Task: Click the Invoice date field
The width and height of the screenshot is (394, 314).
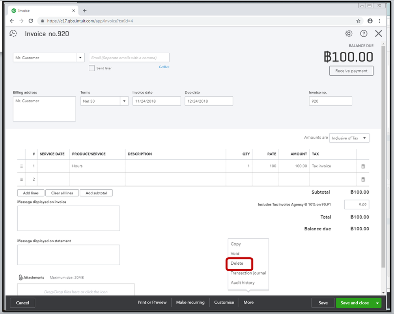Action: (x=157, y=101)
